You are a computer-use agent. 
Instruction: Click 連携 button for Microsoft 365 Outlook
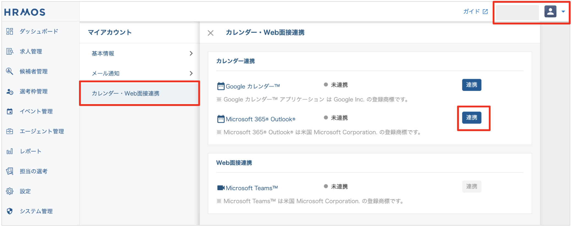472,118
